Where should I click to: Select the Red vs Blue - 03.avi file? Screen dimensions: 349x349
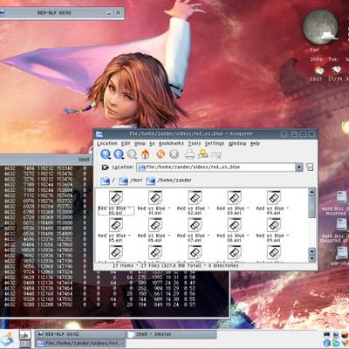(234, 203)
